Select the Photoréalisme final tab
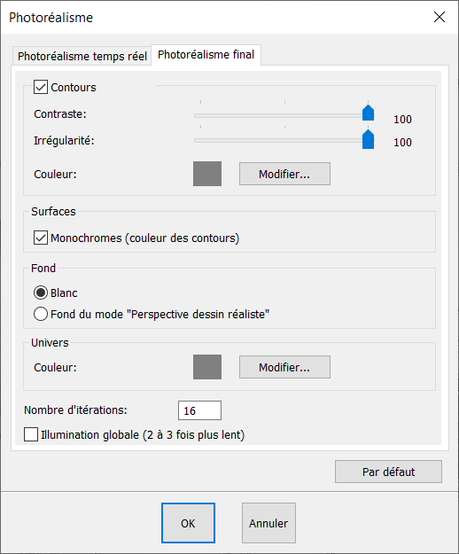459x554 pixels. point(206,55)
